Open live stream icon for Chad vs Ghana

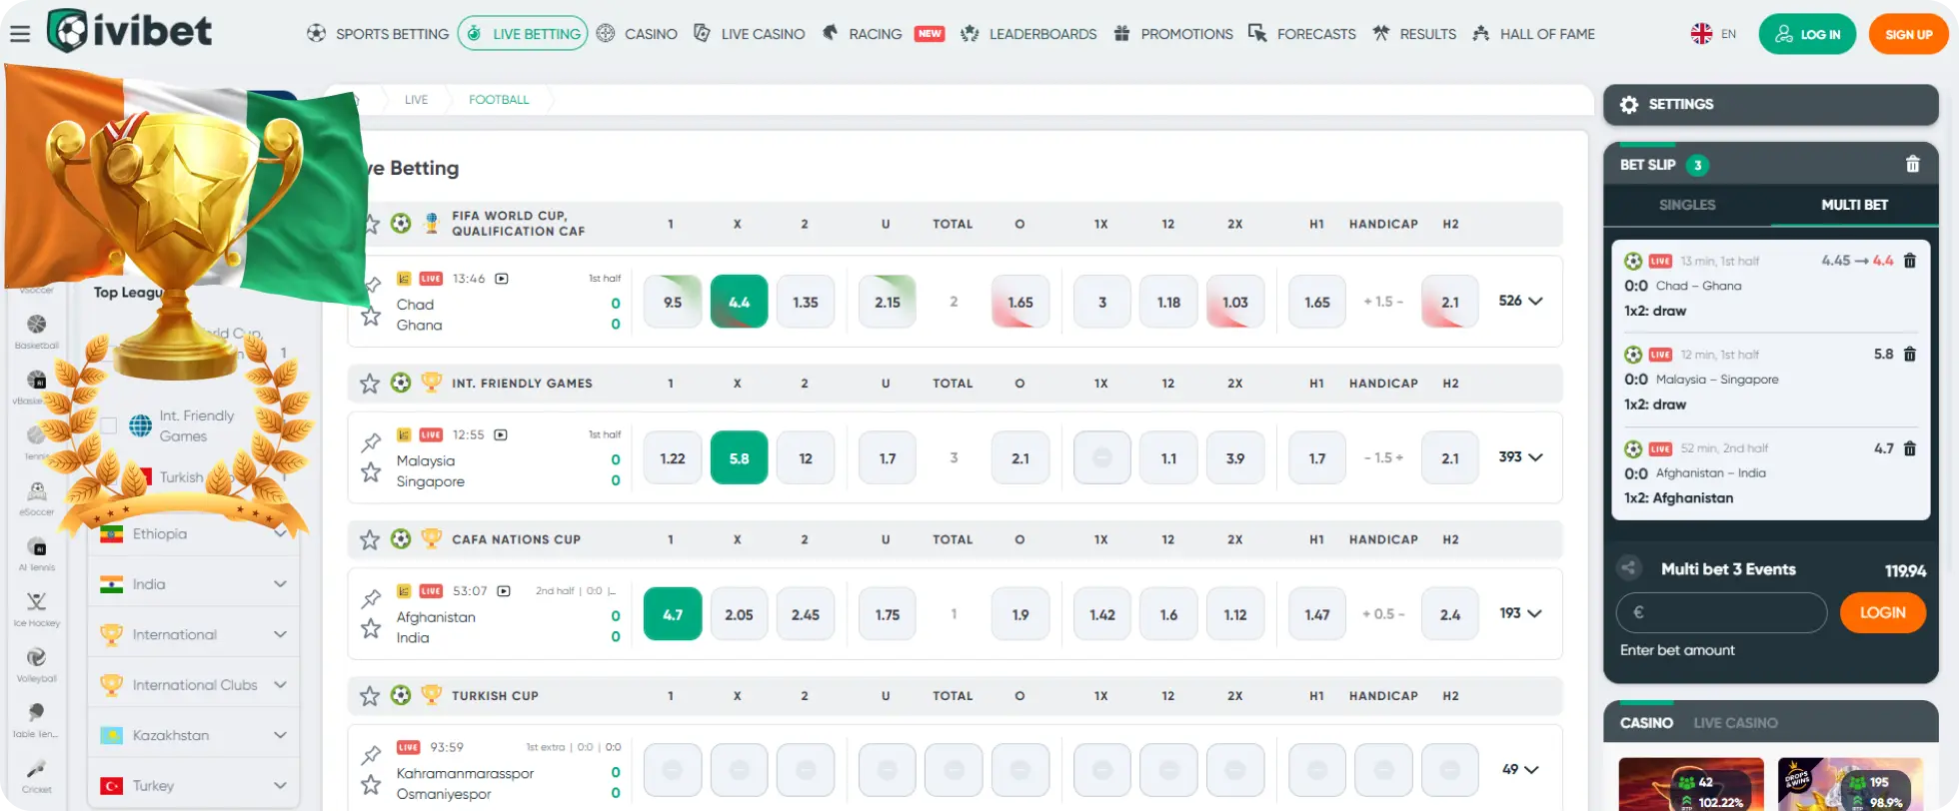pos(502,279)
